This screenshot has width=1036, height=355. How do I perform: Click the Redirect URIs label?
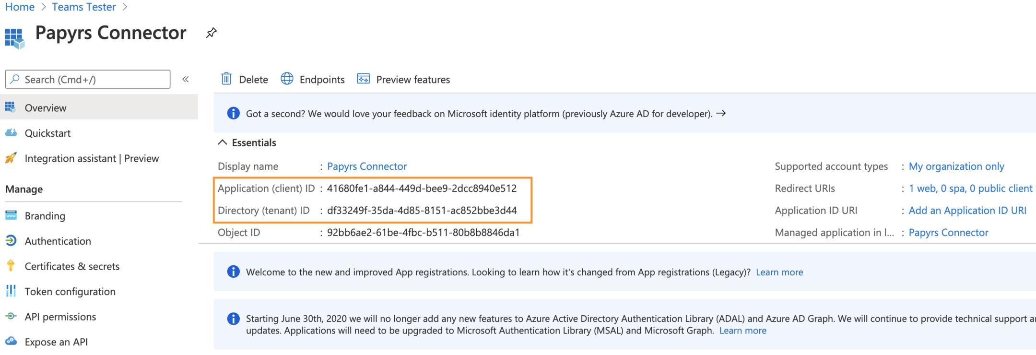pyautogui.click(x=805, y=188)
